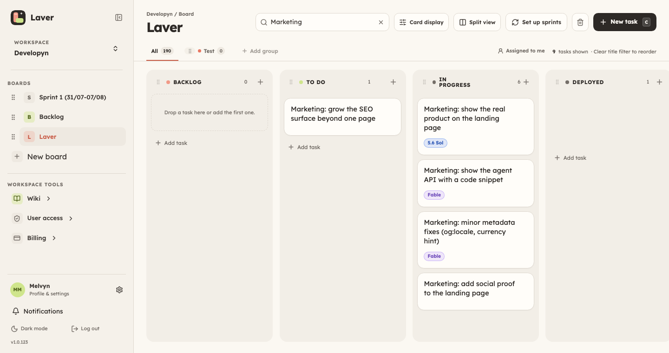The height and width of the screenshot is (353, 669).
Task: Click the In Progress count 6
Action: point(519,82)
